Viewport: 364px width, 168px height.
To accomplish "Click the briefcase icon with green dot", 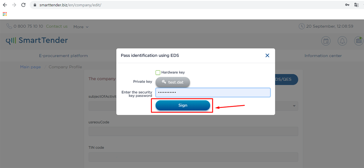I will point(359,41).
